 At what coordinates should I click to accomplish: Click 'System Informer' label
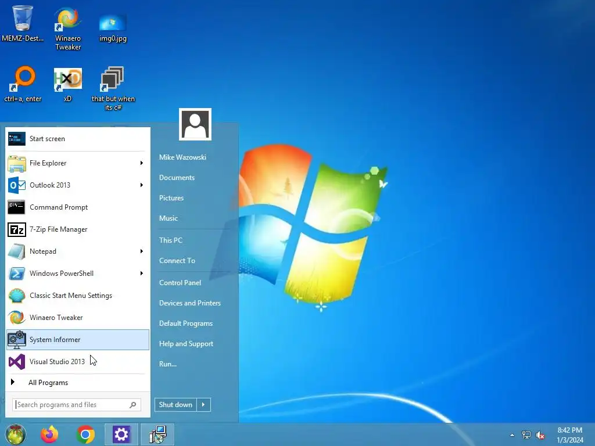point(55,339)
